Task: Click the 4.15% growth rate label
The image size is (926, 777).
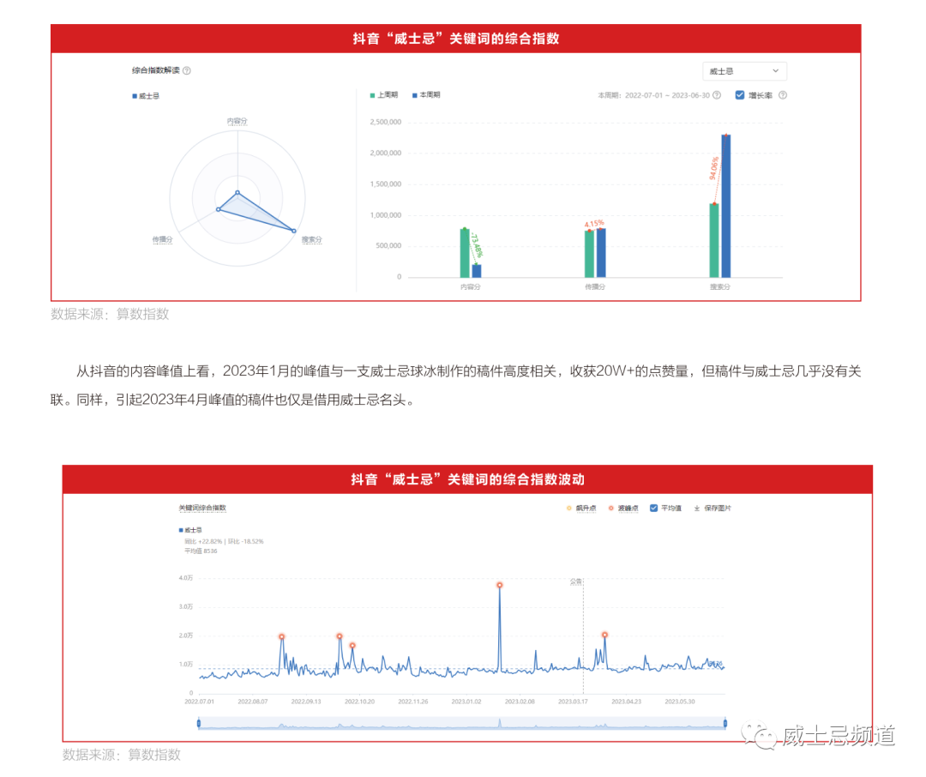Action: pos(594,223)
